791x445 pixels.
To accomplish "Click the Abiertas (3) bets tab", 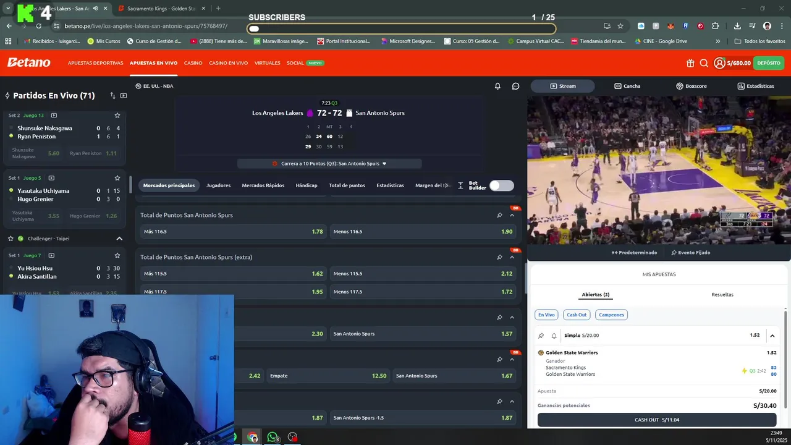I will tap(596, 295).
